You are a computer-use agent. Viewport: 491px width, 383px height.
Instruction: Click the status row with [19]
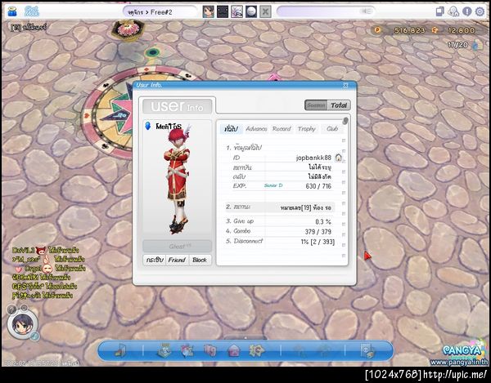(x=279, y=207)
